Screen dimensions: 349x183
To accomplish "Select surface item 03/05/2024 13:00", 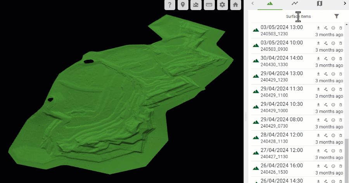I will pos(297,31).
